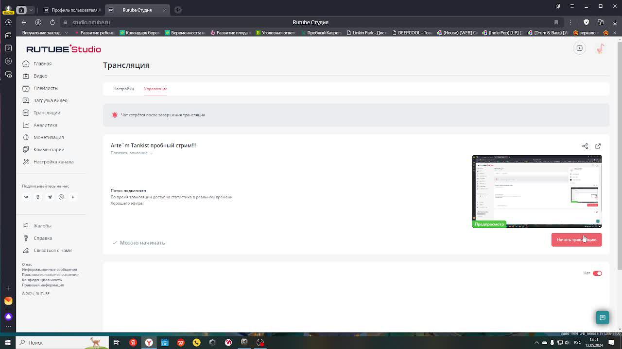The image size is (622, 349).
Task: Toggle the Чат switch off
Action: tap(597, 273)
